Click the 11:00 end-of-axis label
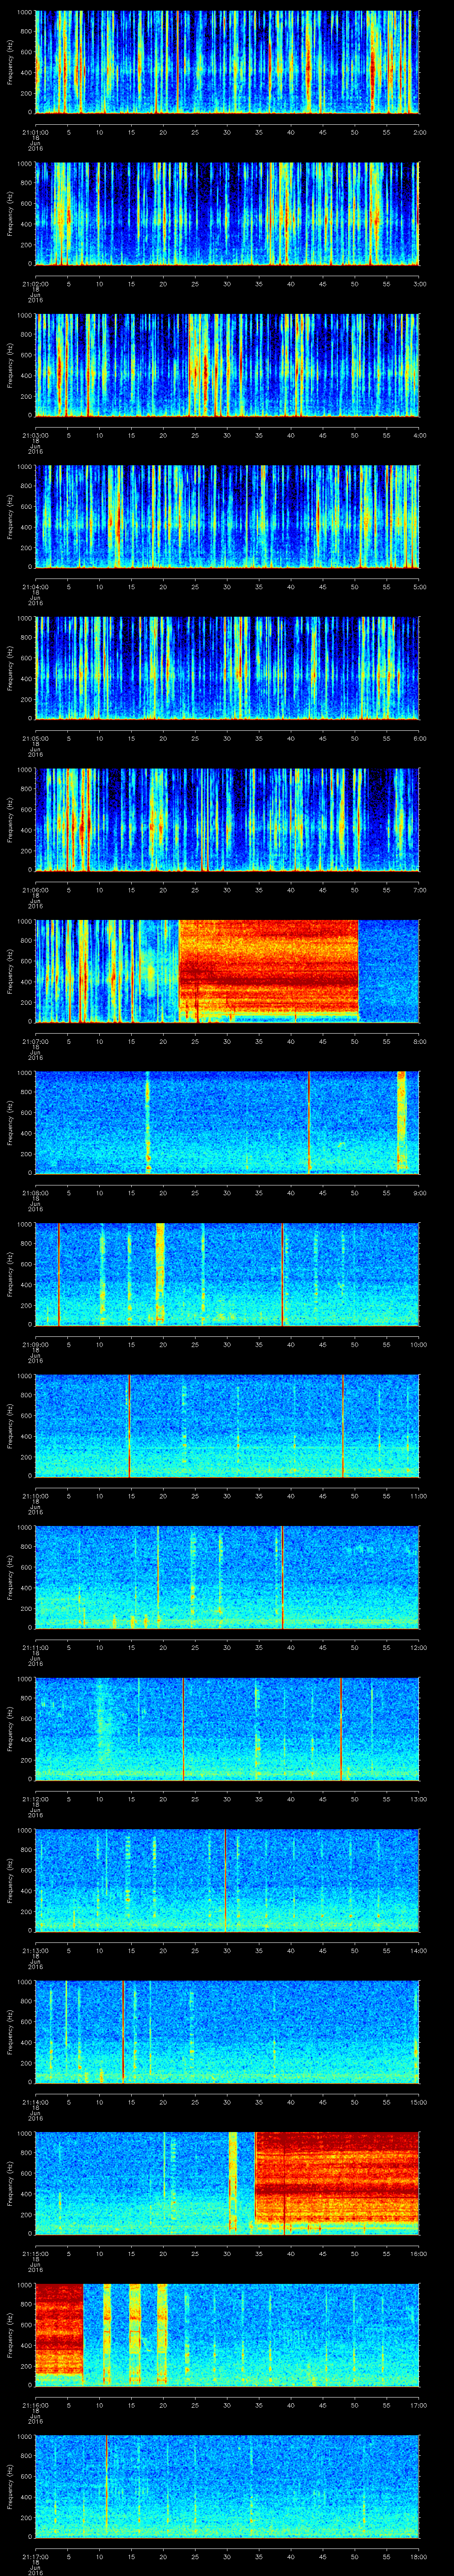The height and width of the screenshot is (2576, 454). (418, 1495)
